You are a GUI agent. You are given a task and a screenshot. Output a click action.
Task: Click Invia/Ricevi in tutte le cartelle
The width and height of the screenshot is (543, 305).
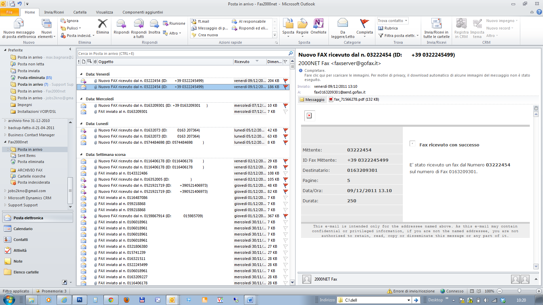click(x=436, y=28)
